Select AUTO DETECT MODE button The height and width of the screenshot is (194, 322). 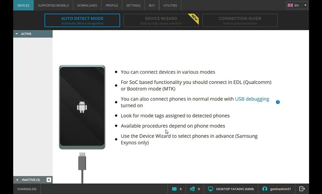(82, 20)
